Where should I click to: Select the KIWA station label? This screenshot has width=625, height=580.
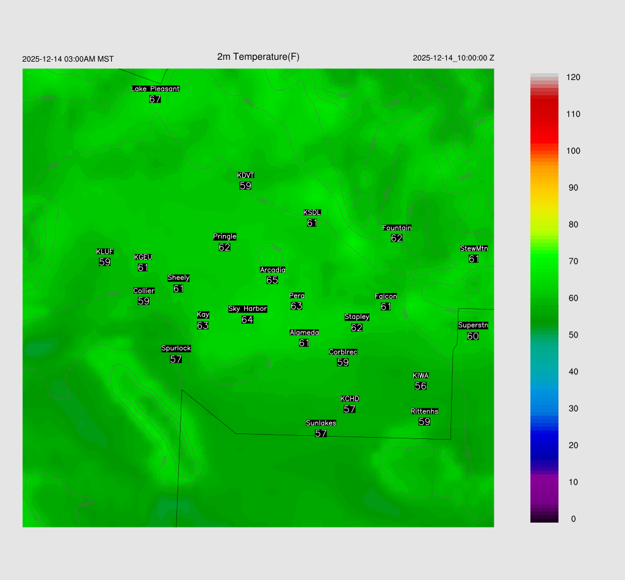click(421, 375)
